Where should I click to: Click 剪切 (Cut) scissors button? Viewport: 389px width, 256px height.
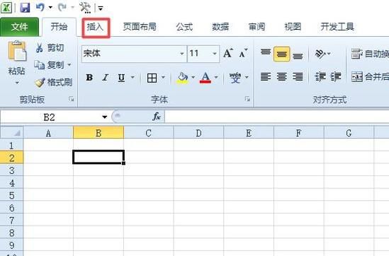coord(50,47)
